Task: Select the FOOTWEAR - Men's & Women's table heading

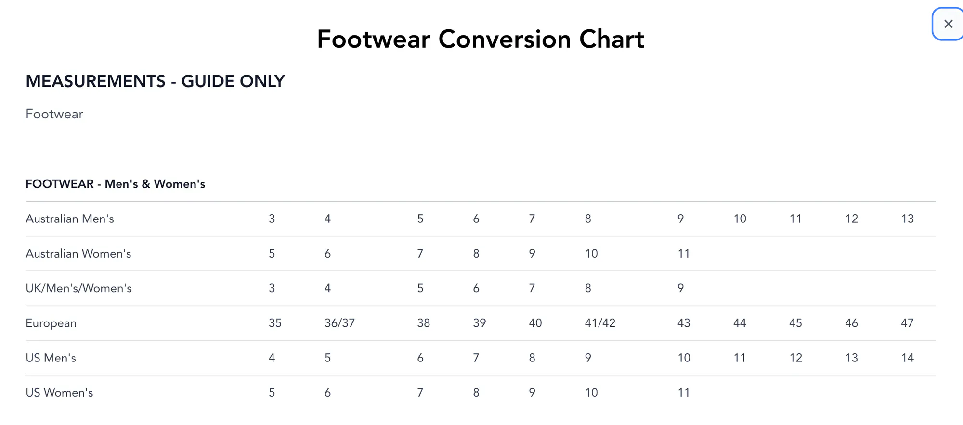Action: 116,184
